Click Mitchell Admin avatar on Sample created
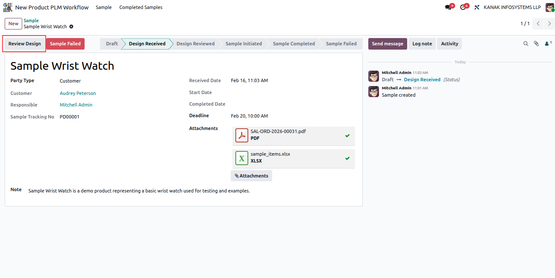Image resolution: width=555 pixels, height=278 pixels. tap(373, 92)
